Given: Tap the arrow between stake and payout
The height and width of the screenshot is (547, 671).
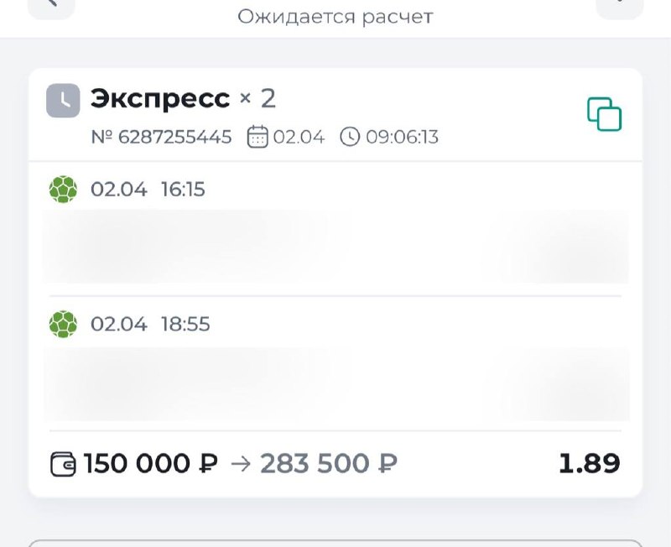Looking at the screenshot, I should point(240,463).
